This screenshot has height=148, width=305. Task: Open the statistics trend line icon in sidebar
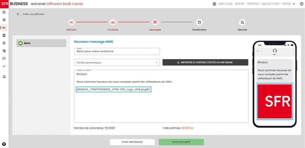4,66
